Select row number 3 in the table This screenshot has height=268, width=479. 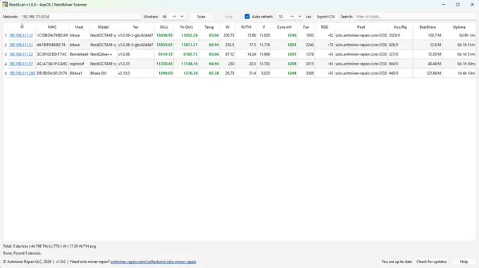6,54
